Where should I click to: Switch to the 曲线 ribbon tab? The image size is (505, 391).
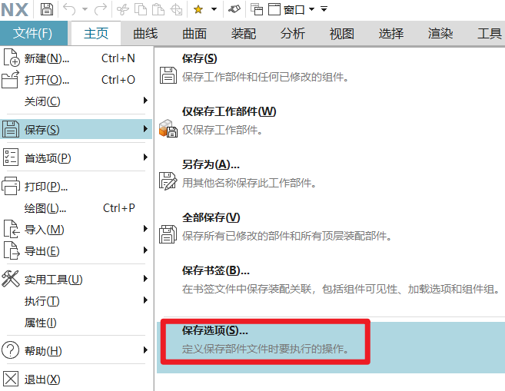pyautogui.click(x=145, y=33)
